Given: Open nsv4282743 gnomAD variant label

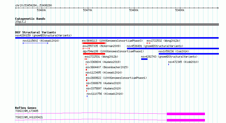Looking at the screenshot, I should (x=169, y=57).
